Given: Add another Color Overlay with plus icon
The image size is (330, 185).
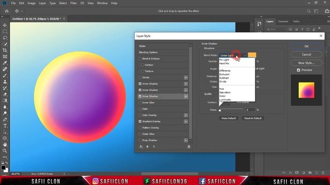Looking at the screenshot, I should pos(186,115).
